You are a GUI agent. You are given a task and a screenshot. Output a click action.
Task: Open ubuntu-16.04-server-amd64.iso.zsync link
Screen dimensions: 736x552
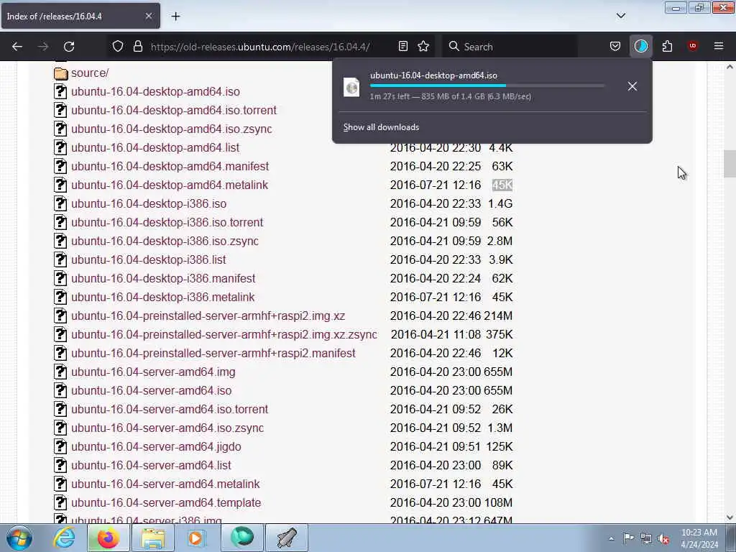point(167,428)
